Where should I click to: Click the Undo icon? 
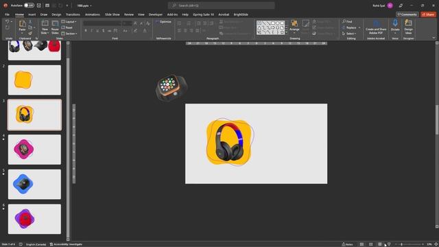(x=8, y=21)
